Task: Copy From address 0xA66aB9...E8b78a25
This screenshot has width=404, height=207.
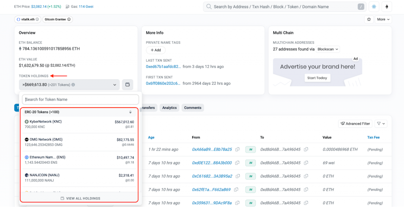Action: tap(238, 149)
